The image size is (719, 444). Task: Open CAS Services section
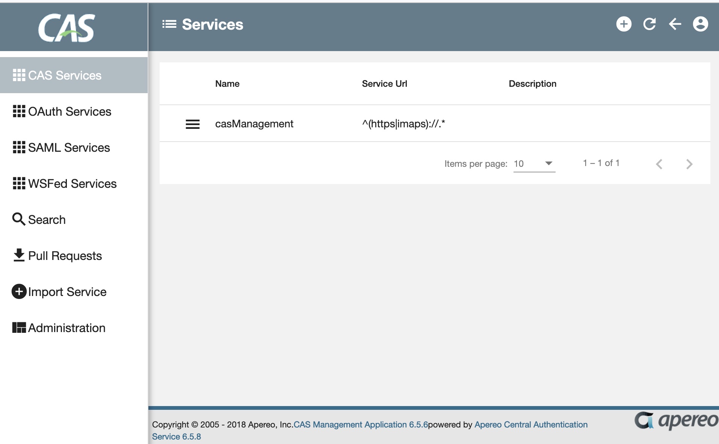(x=74, y=75)
